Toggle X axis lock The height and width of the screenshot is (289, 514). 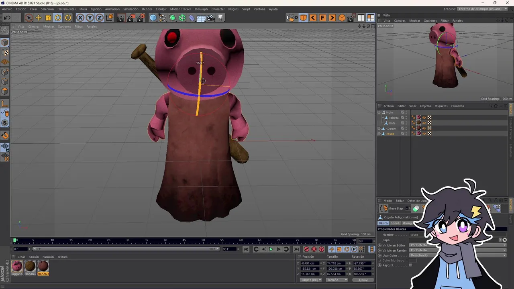tap(80, 18)
